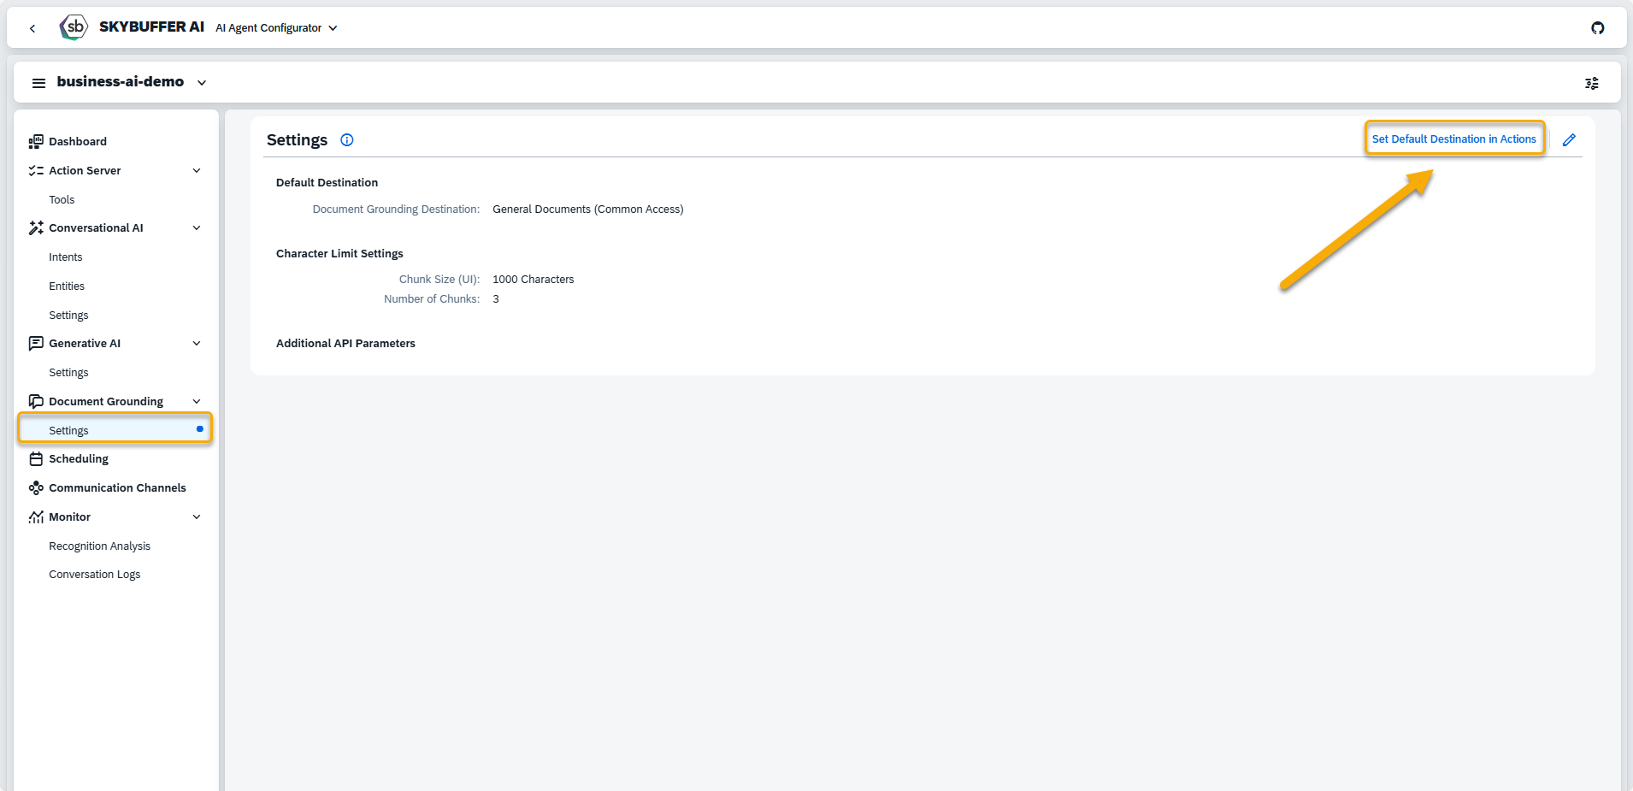Collapse the Conversational AI section
1633x791 pixels.
click(x=197, y=228)
